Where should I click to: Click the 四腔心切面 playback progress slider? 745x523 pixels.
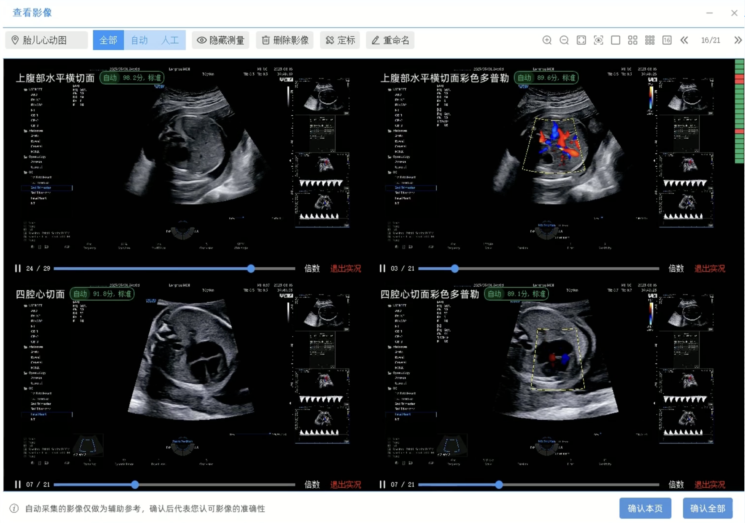(135, 485)
